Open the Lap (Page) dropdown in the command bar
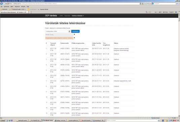180x122 pixels. tap(160, 12)
